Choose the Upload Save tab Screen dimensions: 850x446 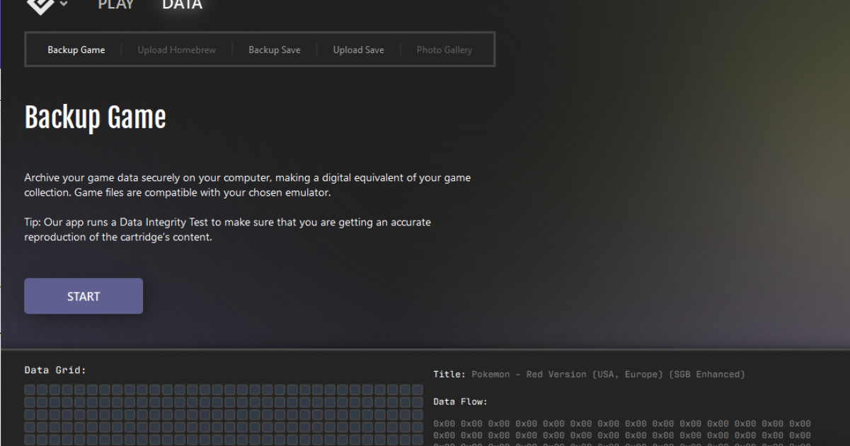(359, 50)
